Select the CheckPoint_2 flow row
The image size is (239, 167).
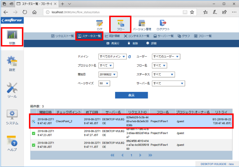tap(131, 121)
